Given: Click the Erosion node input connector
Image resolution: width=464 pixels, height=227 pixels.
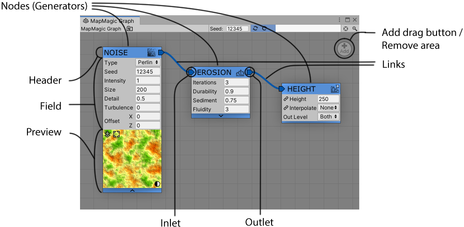Looking at the screenshot, I should click(x=191, y=72).
